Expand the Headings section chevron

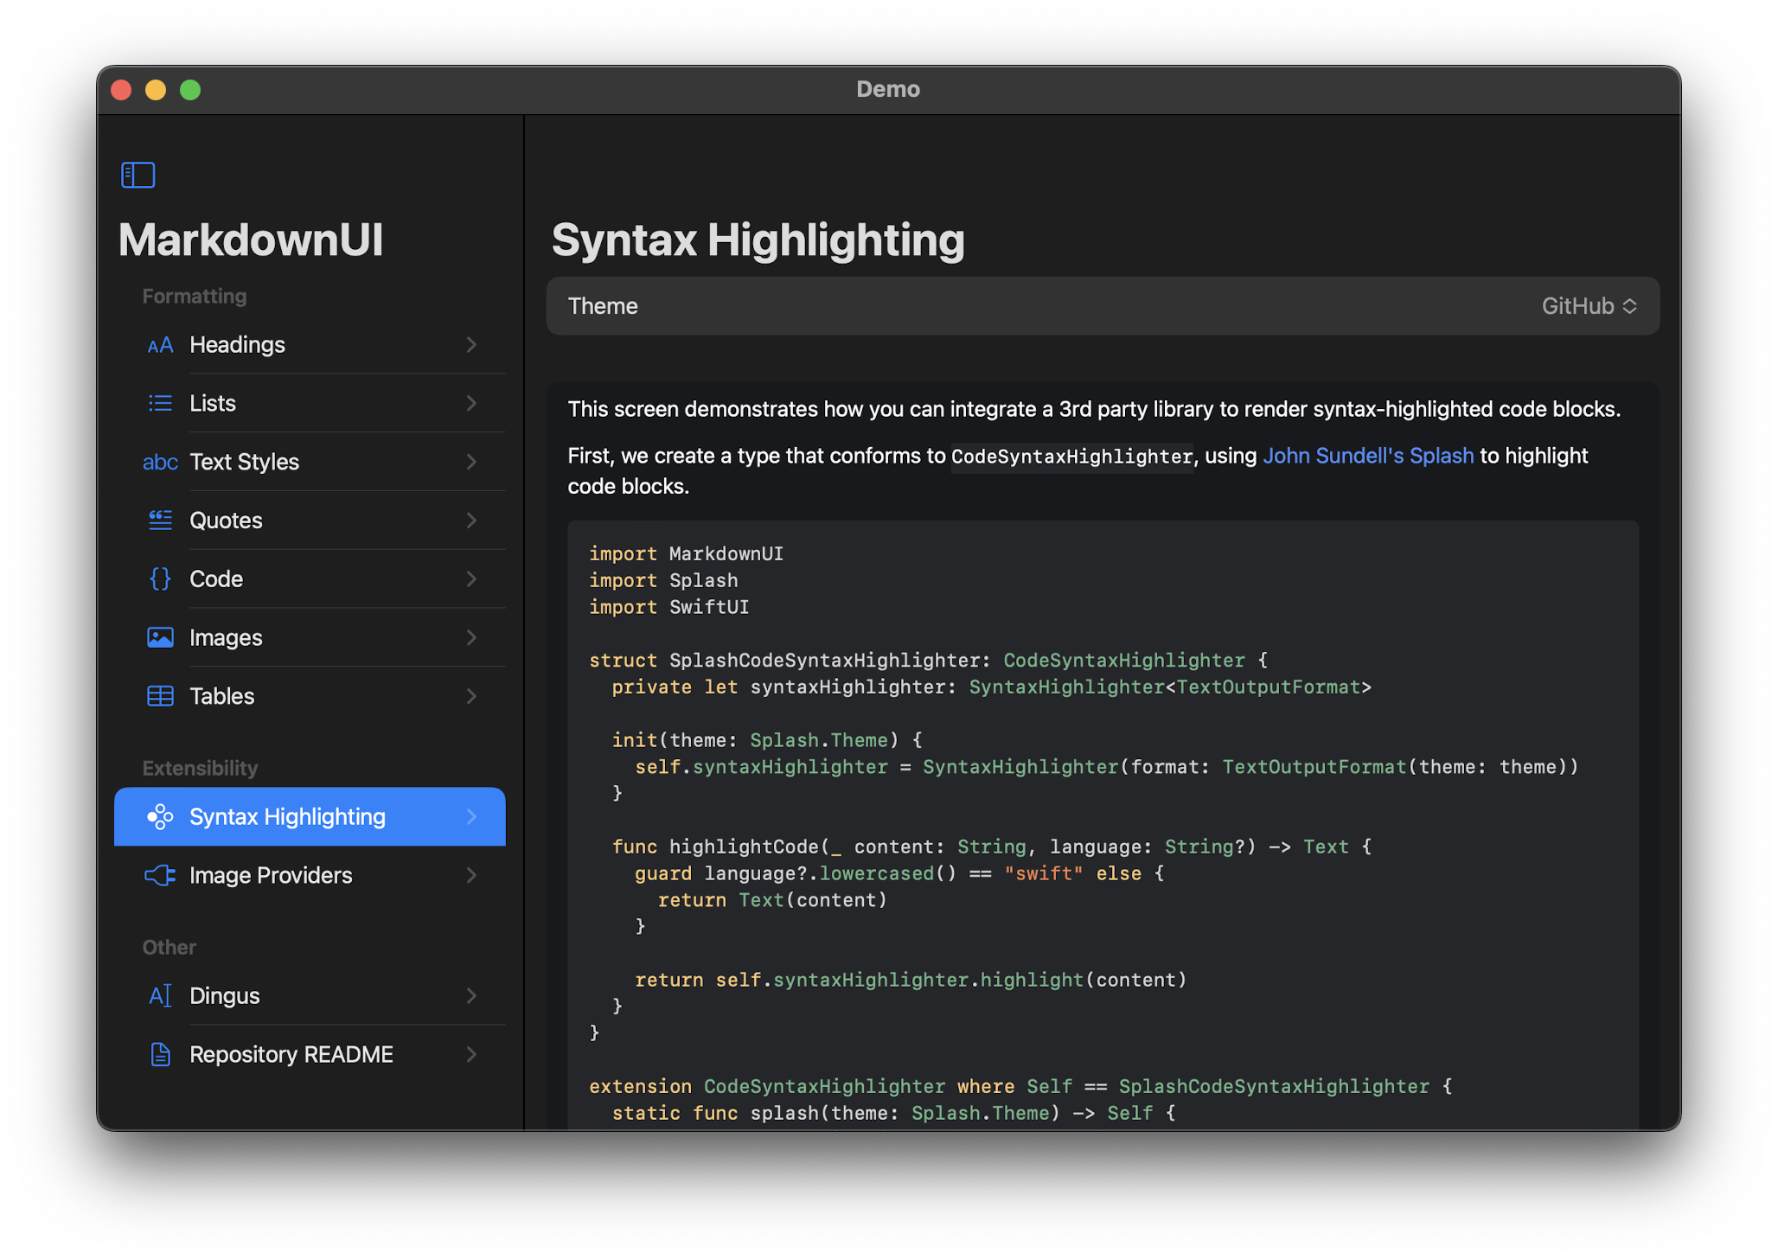[471, 344]
